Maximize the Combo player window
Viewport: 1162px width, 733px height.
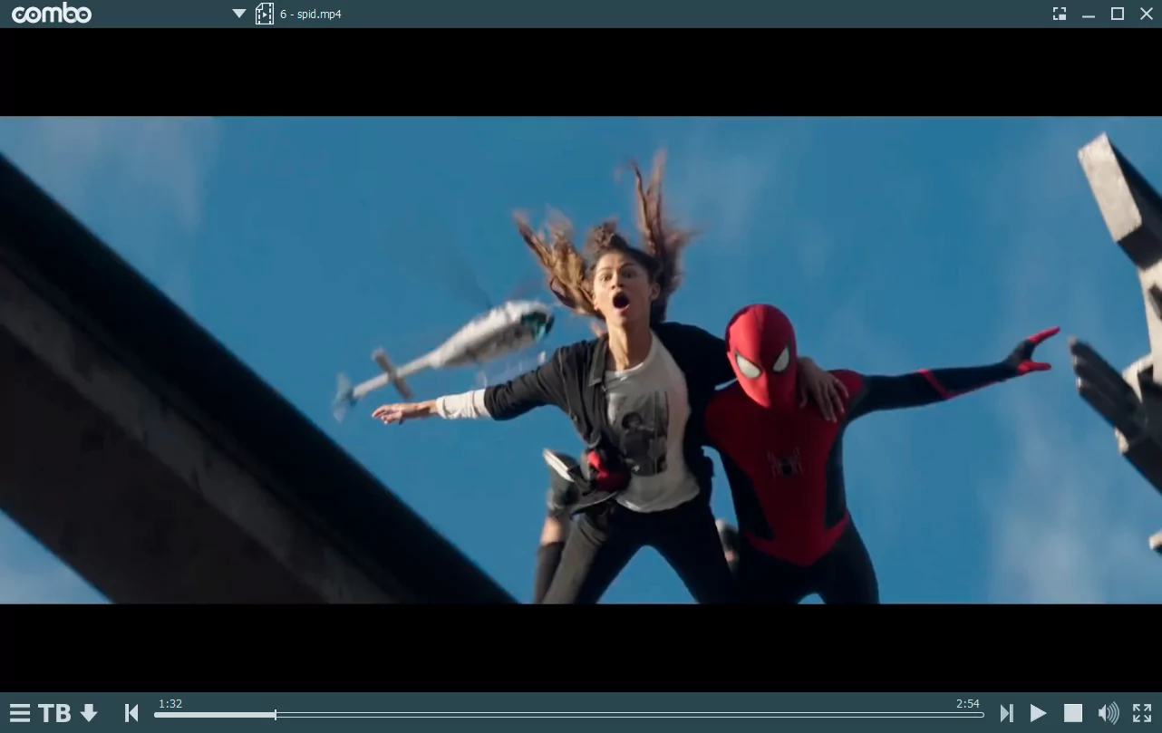[x=1118, y=14]
